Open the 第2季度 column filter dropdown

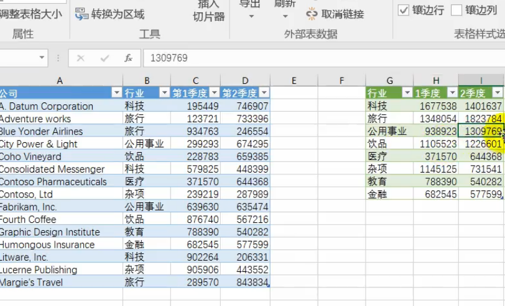[x=264, y=93]
